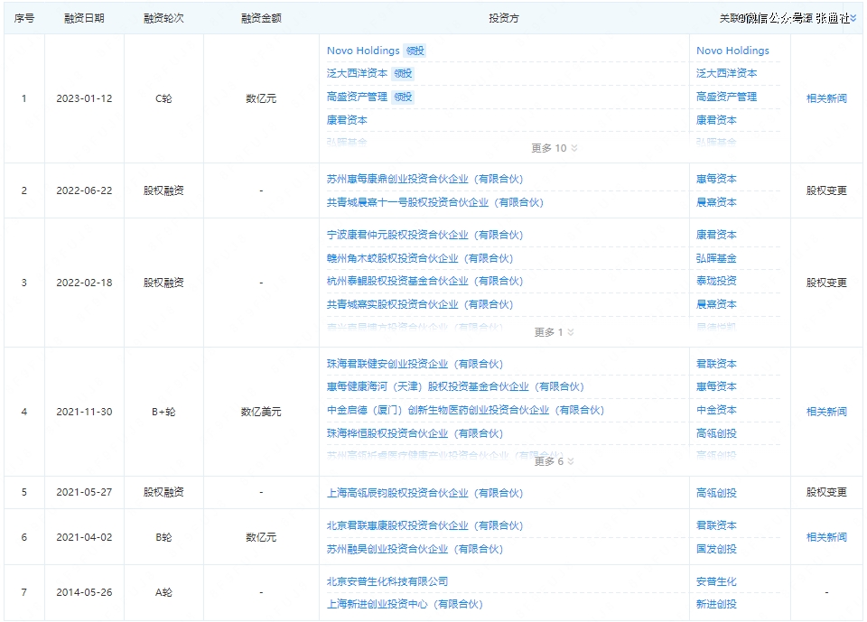This screenshot has height=622, width=867.
Task: Open the Novo Holdings investor link
Action: click(x=363, y=51)
